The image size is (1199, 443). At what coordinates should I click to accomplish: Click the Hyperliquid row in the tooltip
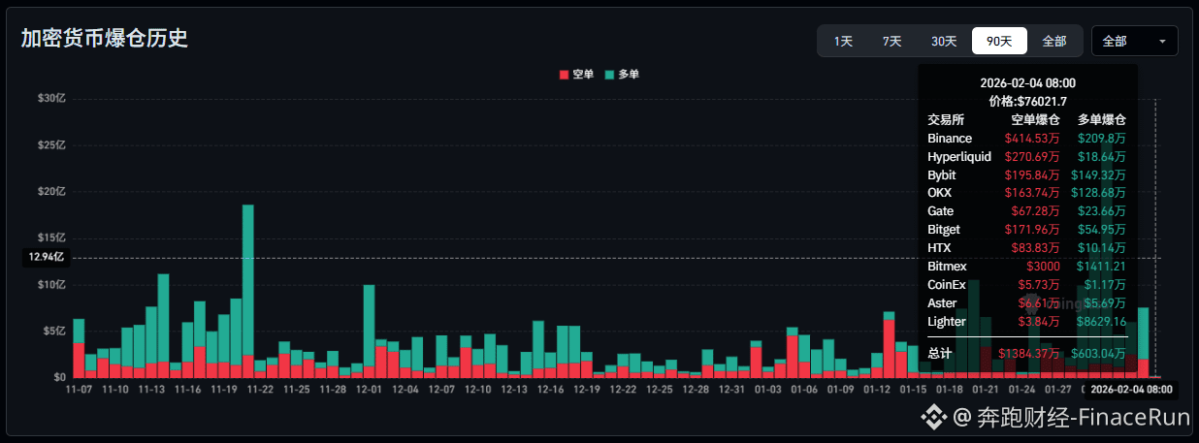pyautogui.click(x=1026, y=156)
